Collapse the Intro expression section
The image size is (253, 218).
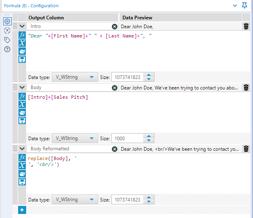click(x=22, y=26)
